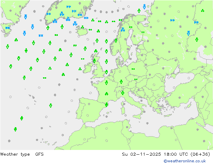Select the 'Su 02-11-2025 18:00 UTC (06+36)' timestamp
The image size is (213, 164).
point(166,154)
